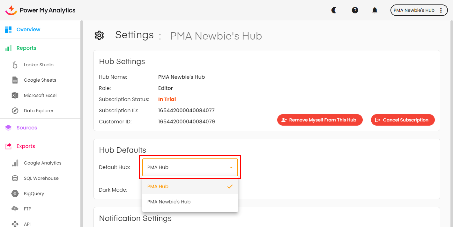Open the Sources section
This screenshot has height=227, width=453.
pos(27,128)
